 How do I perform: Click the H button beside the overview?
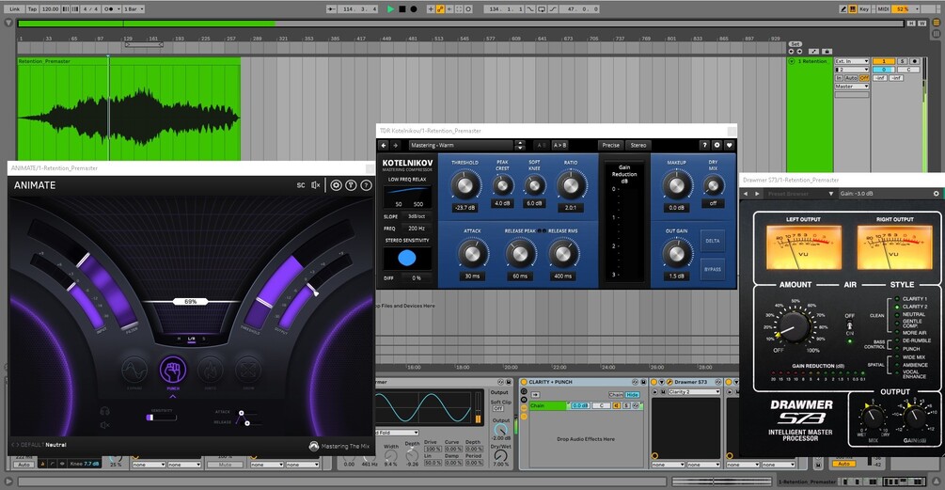[x=911, y=24]
